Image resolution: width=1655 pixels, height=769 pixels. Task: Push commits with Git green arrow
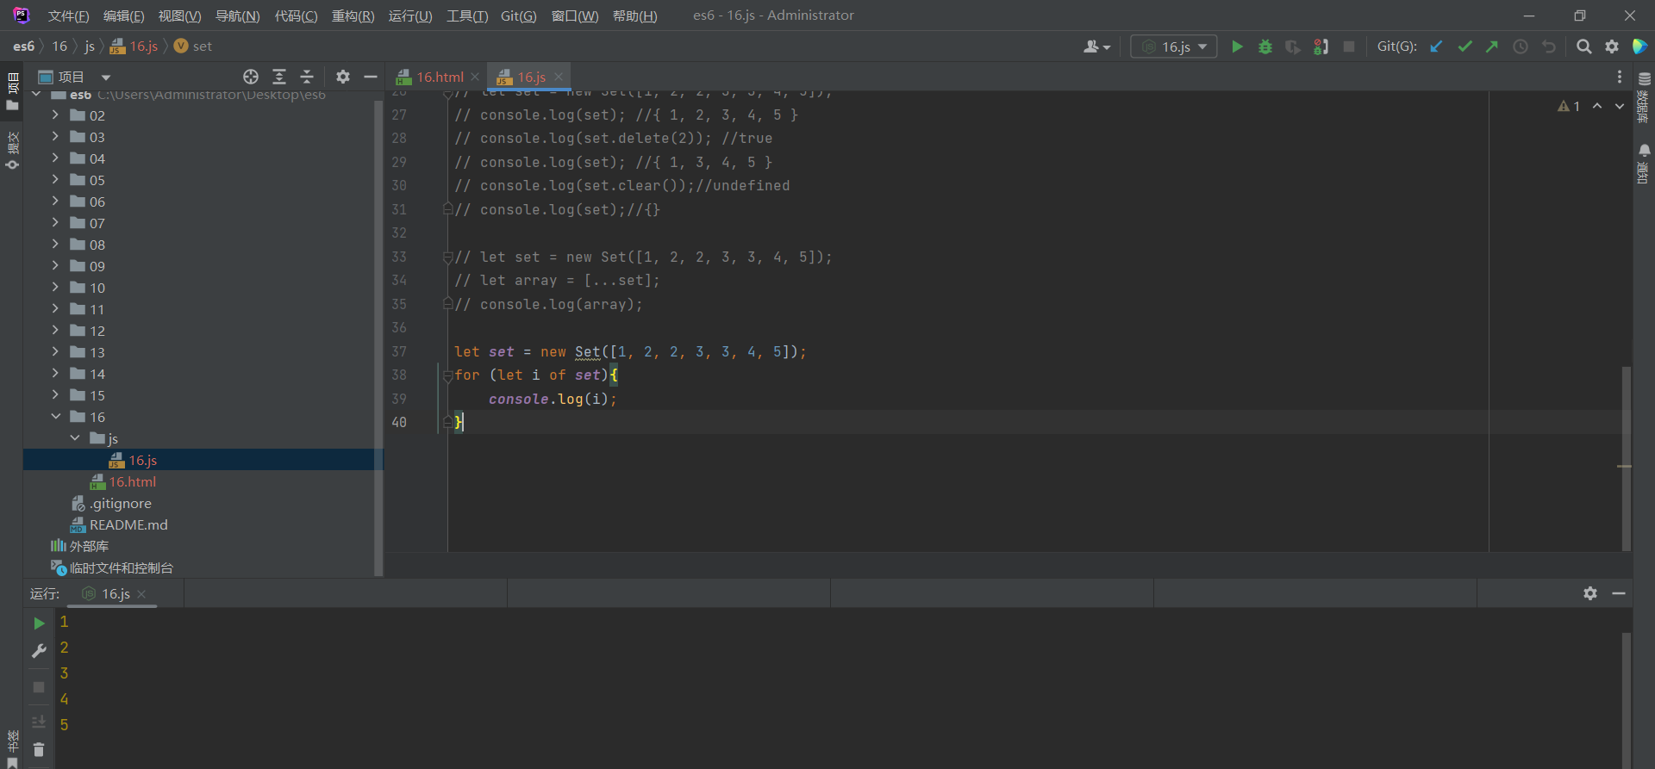click(x=1492, y=47)
